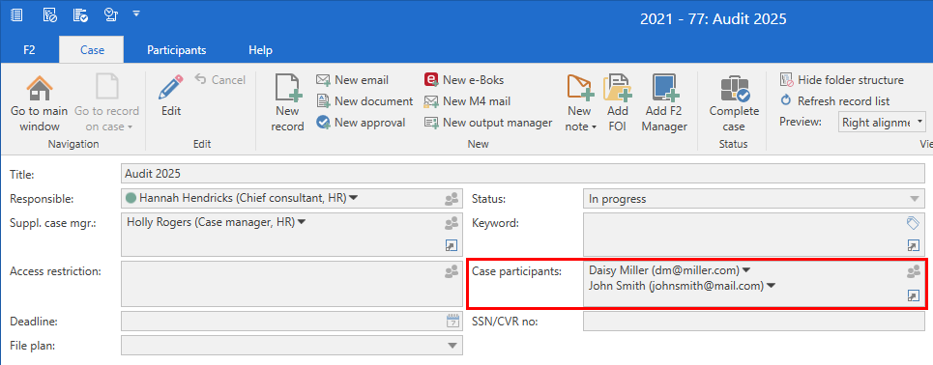Viewport: 933px width, 365px height.
Task: Click the SSN/CVR no field
Action: pyautogui.click(x=754, y=321)
